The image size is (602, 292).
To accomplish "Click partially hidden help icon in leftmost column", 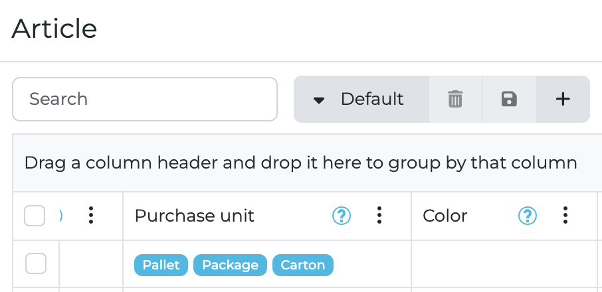I will tap(61, 216).
